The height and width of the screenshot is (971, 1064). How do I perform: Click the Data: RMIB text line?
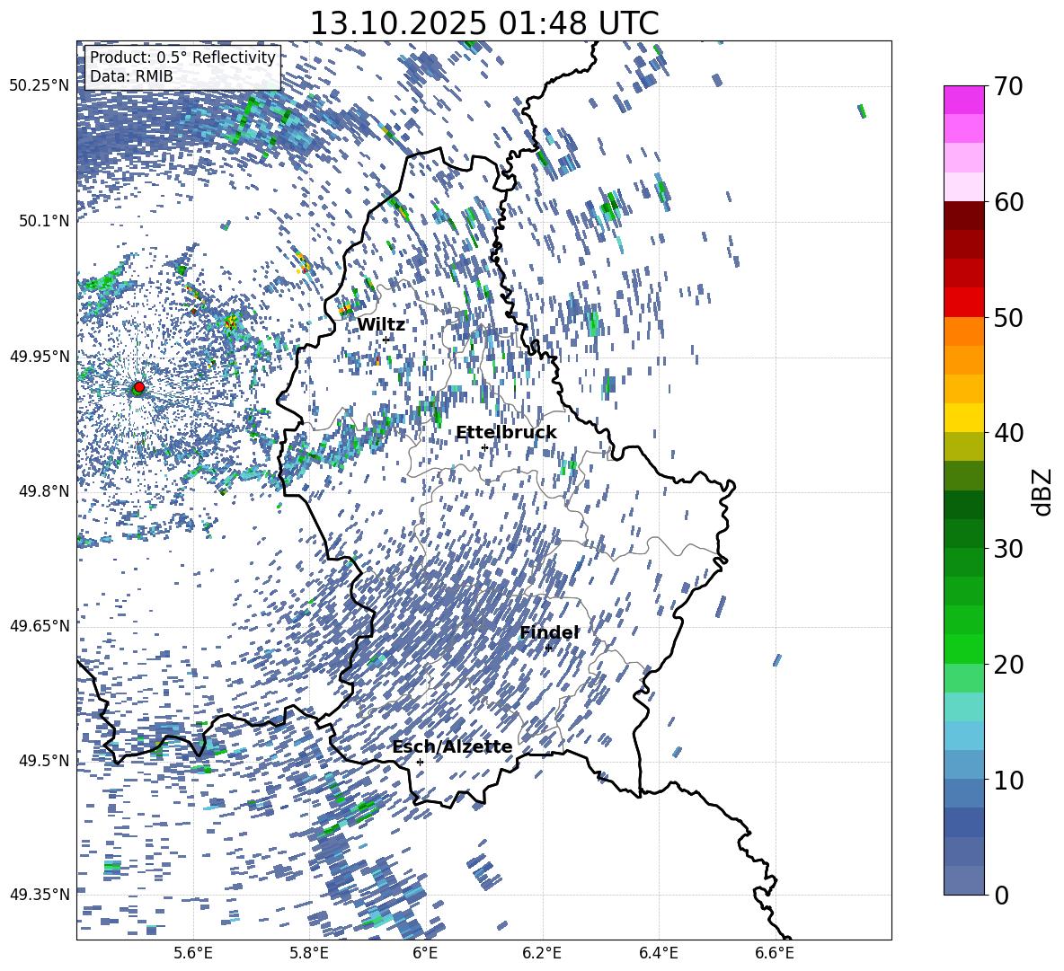[131, 76]
